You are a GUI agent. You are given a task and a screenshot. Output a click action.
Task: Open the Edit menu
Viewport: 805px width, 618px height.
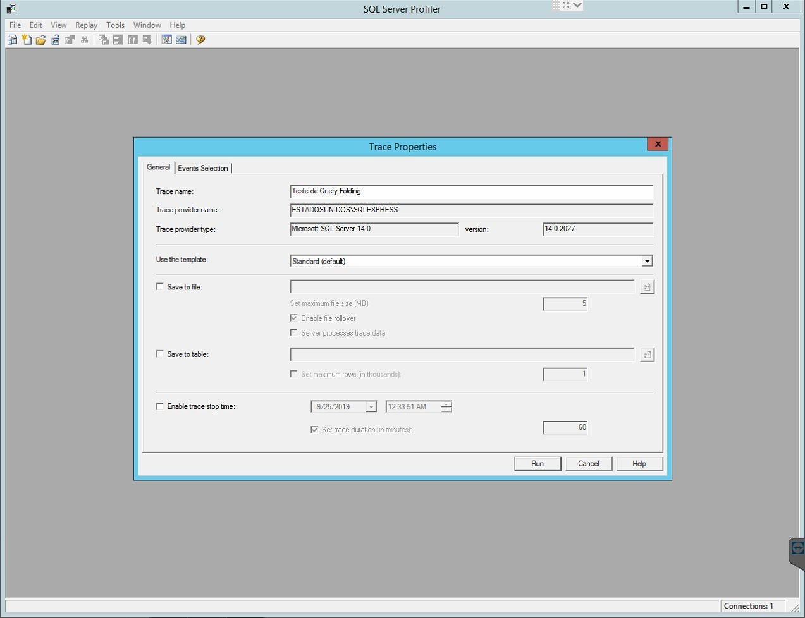pyautogui.click(x=36, y=25)
